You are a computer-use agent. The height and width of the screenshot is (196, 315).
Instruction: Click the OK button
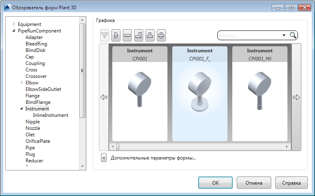coord(215,183)
